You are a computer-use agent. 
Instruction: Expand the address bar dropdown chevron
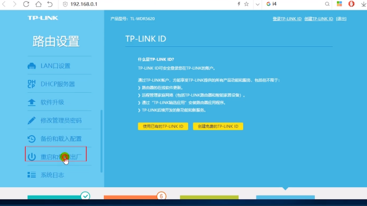pyautogui.click(x=257, y=4)
